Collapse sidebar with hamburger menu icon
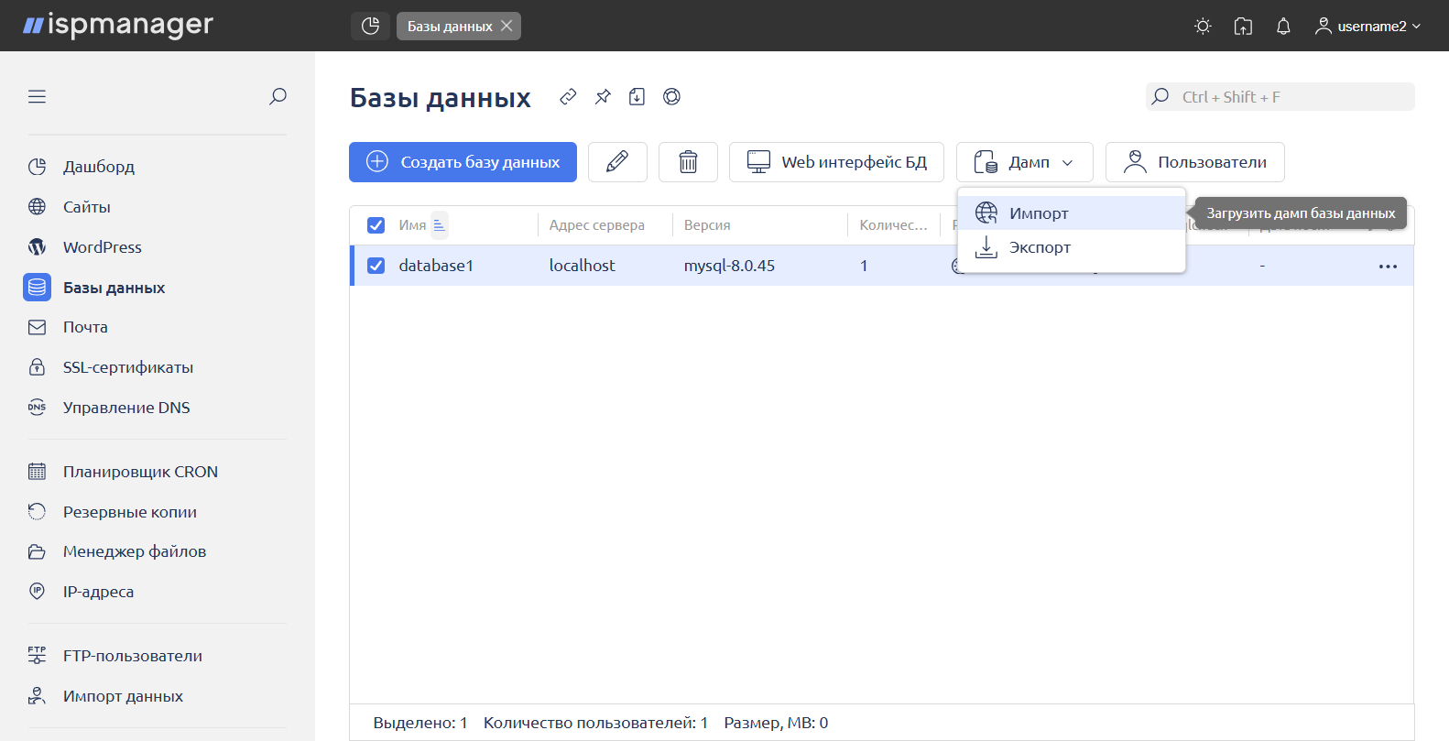 pos(37,97)
